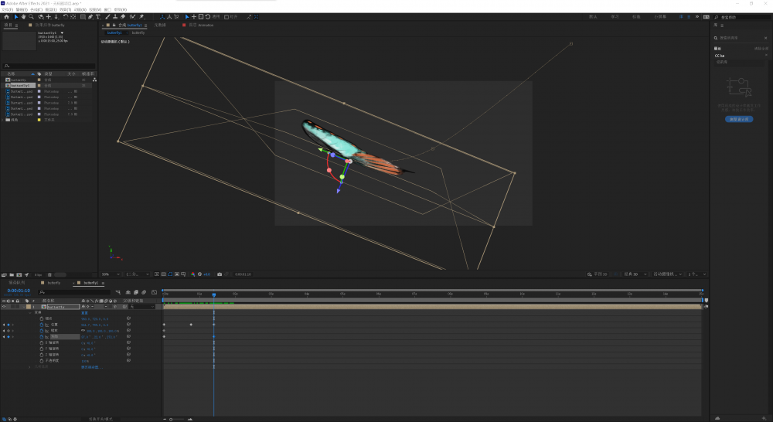Open the layer parent link dropdown
This screenshot has height=422, width=773.
tap(141, 307)
